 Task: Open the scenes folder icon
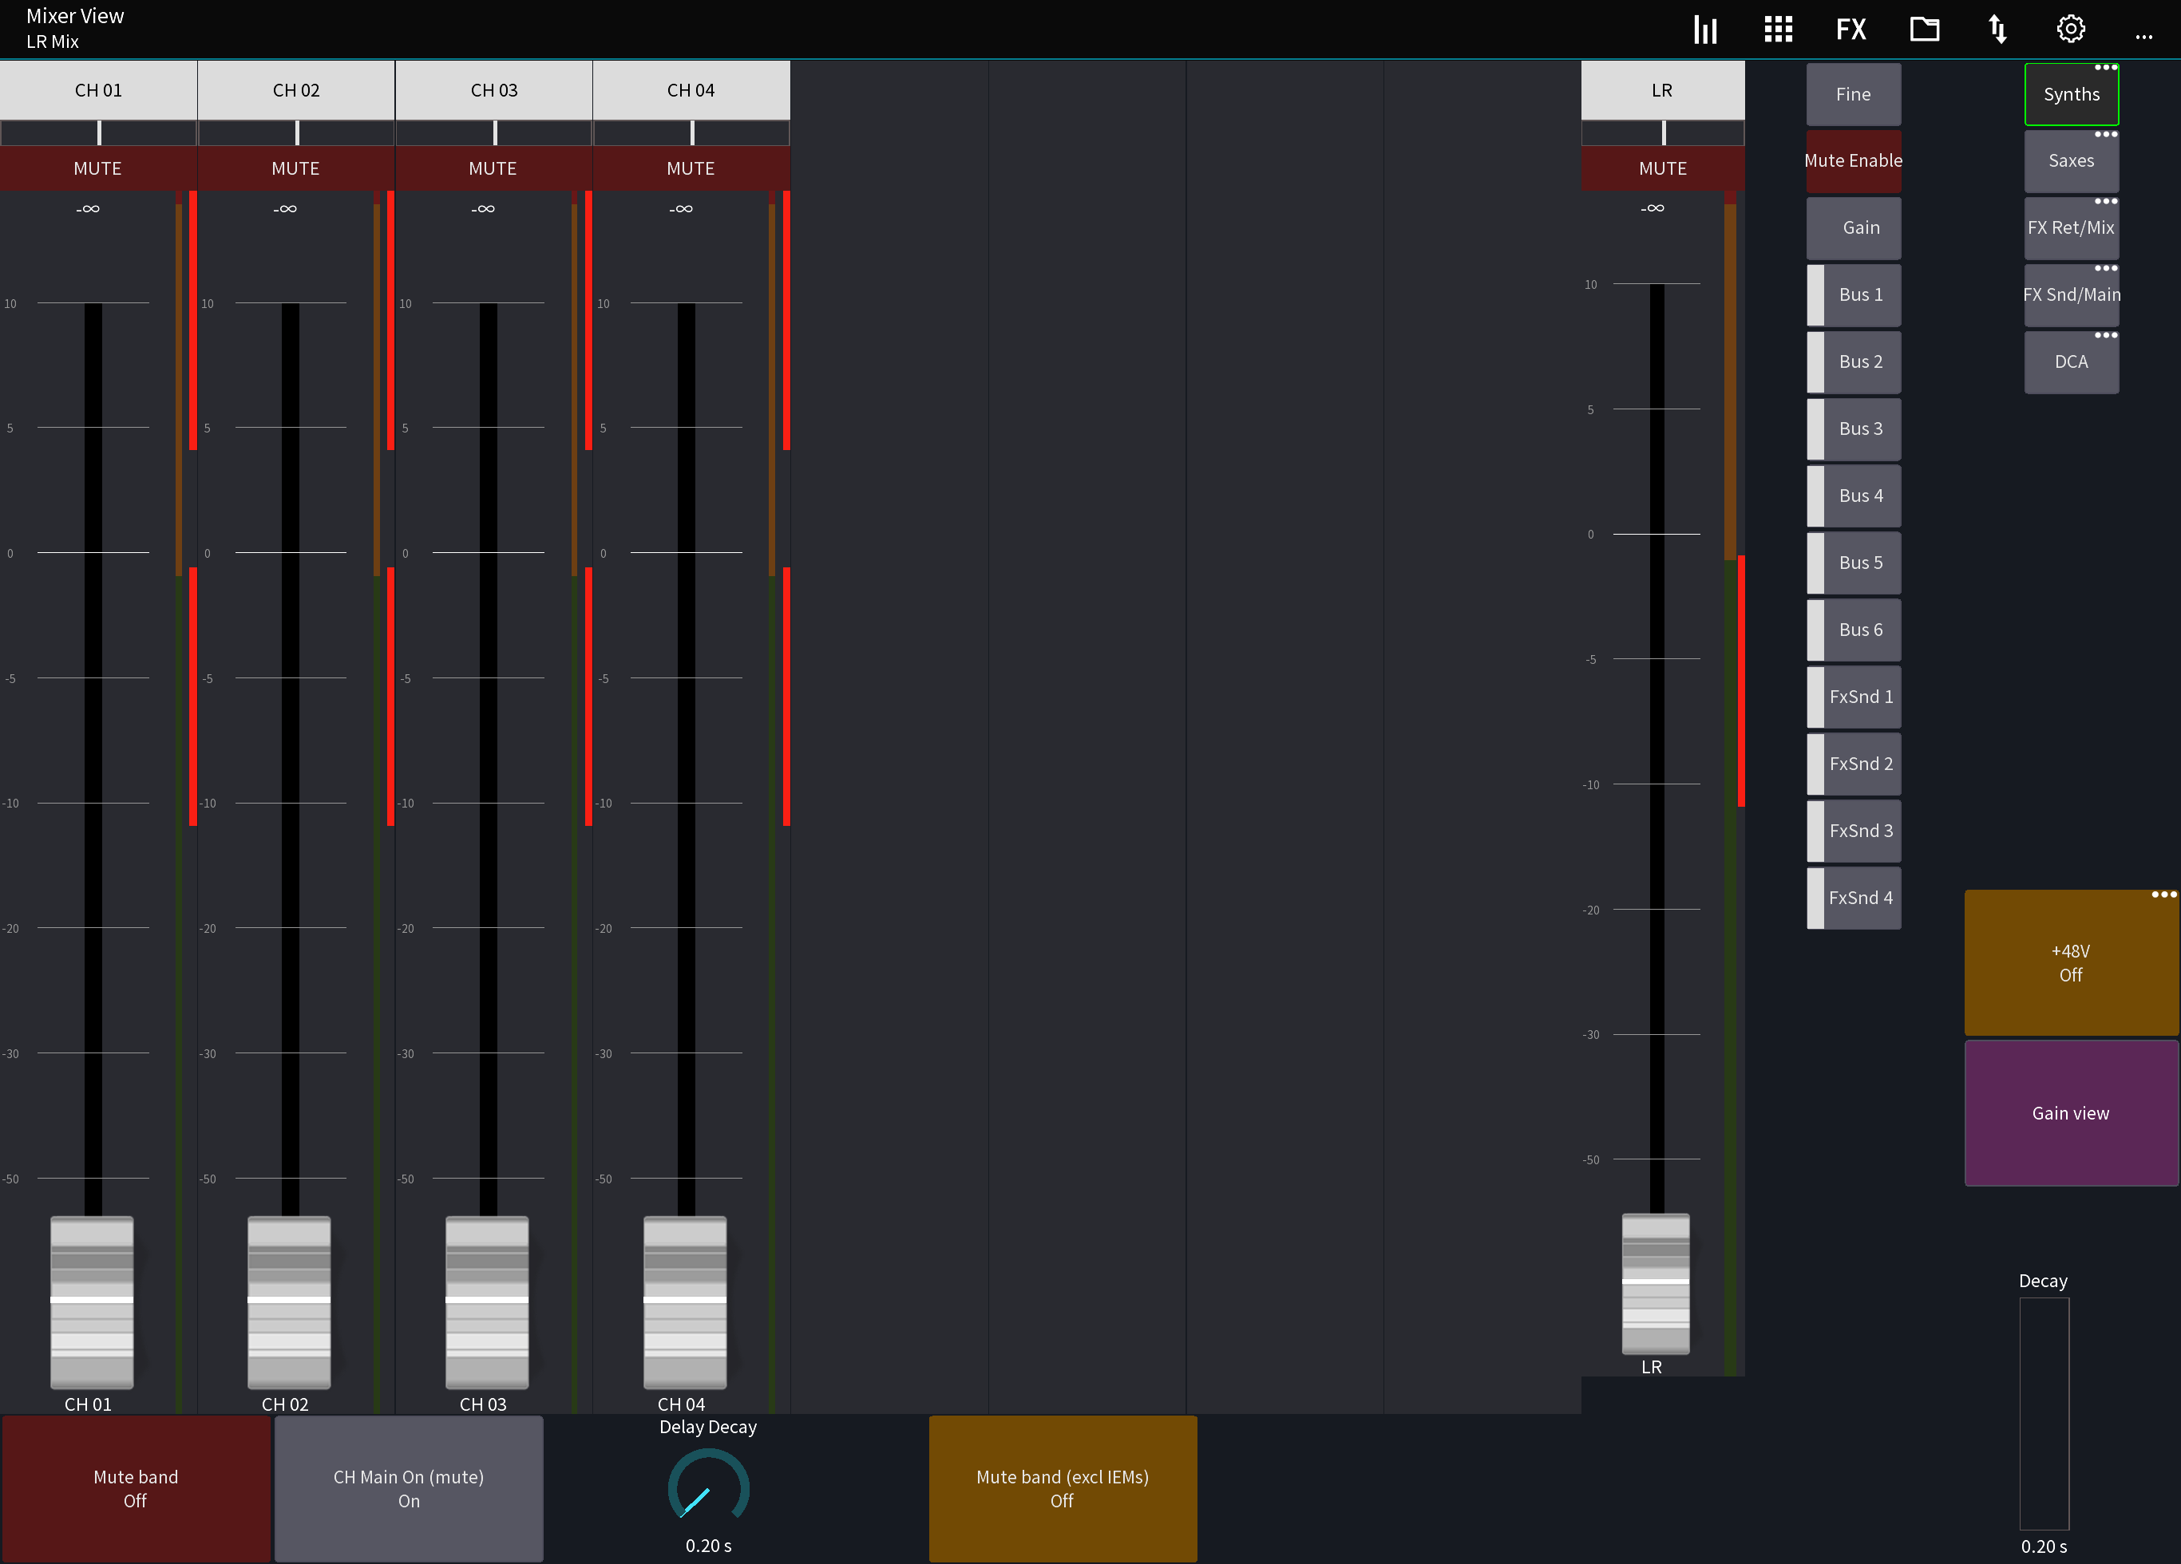[1926, 29]
